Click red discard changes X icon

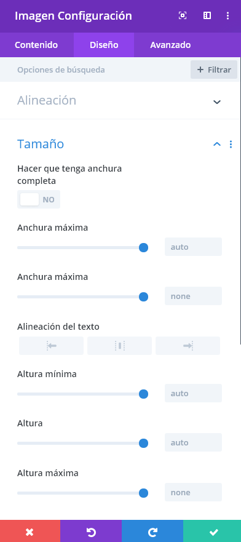click(30, 532)
